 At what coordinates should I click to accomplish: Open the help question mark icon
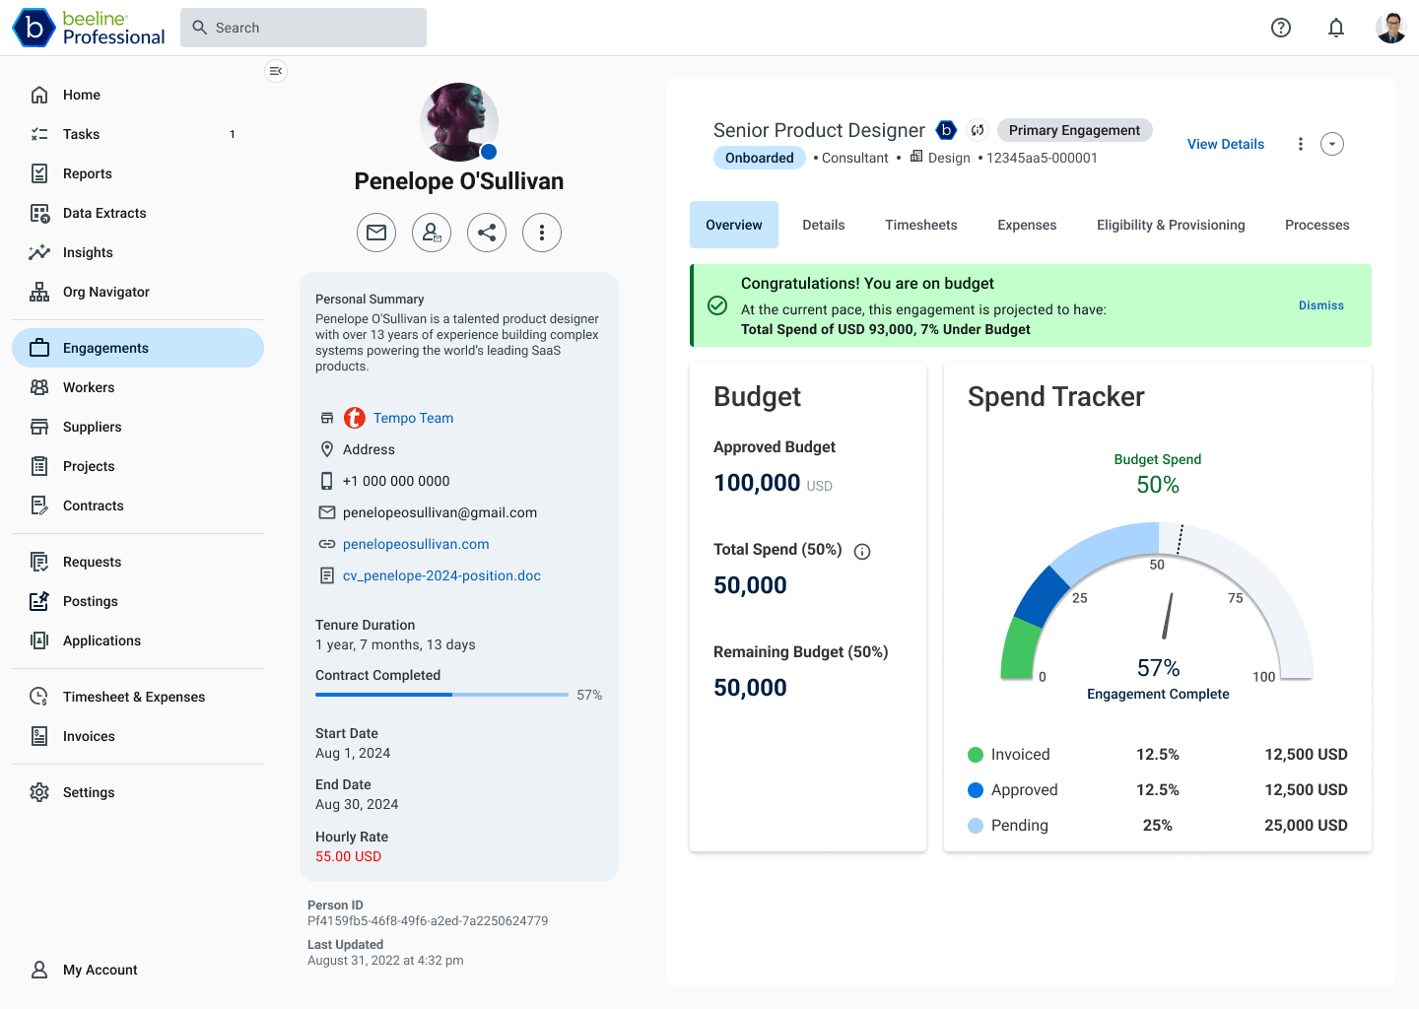pos(1281,28)
